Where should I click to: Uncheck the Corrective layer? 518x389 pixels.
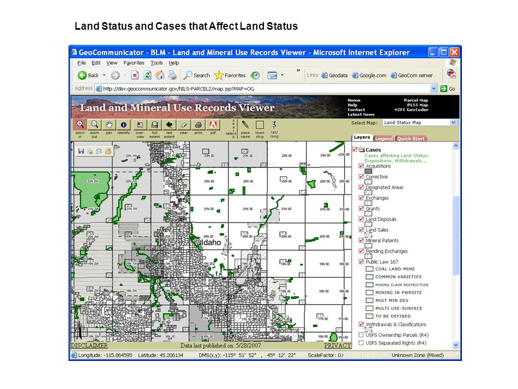click(362, 176)
